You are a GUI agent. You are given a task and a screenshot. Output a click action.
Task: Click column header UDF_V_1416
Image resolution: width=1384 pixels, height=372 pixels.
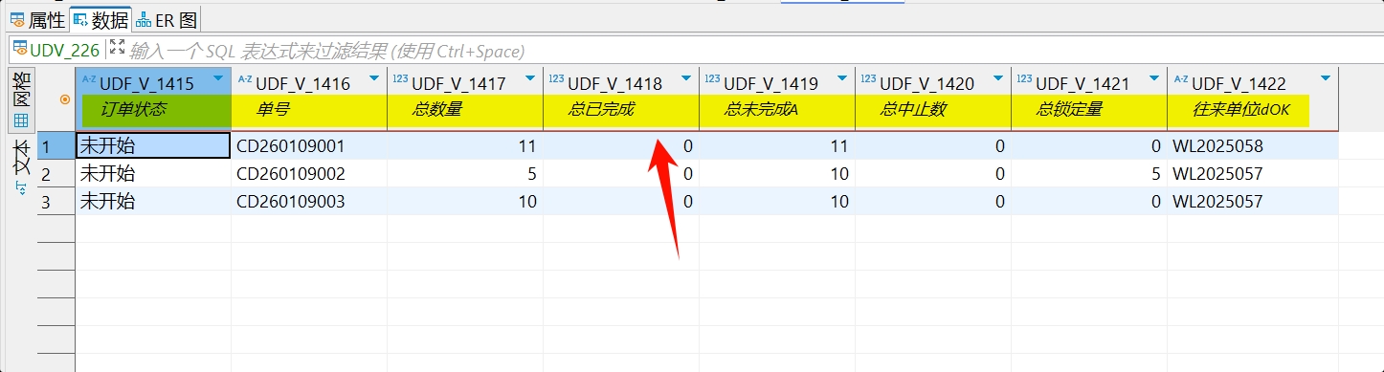click(302, 84)
